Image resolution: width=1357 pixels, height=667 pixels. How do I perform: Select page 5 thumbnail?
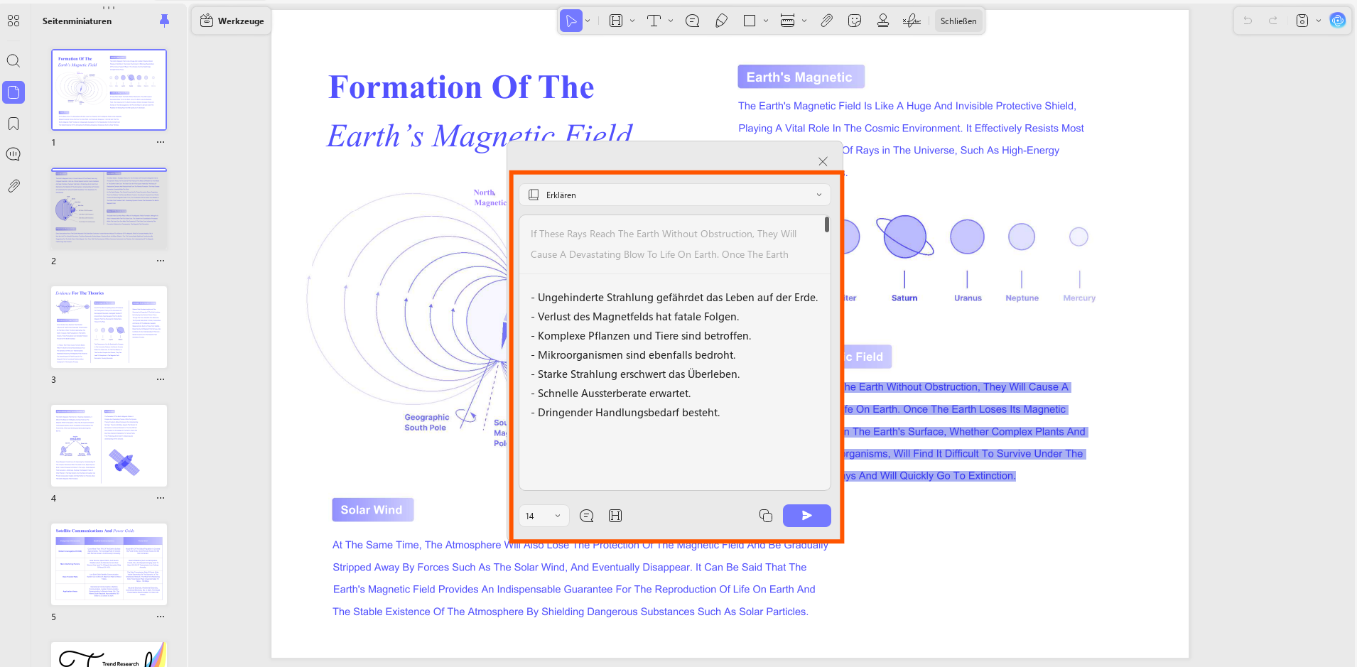pos(109,564)
